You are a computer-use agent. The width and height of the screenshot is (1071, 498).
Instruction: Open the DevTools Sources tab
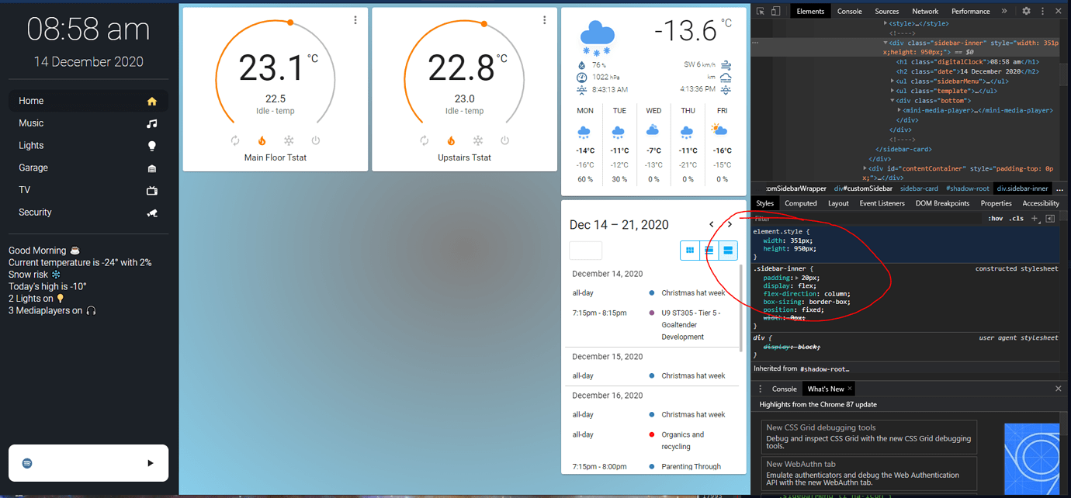886,11
